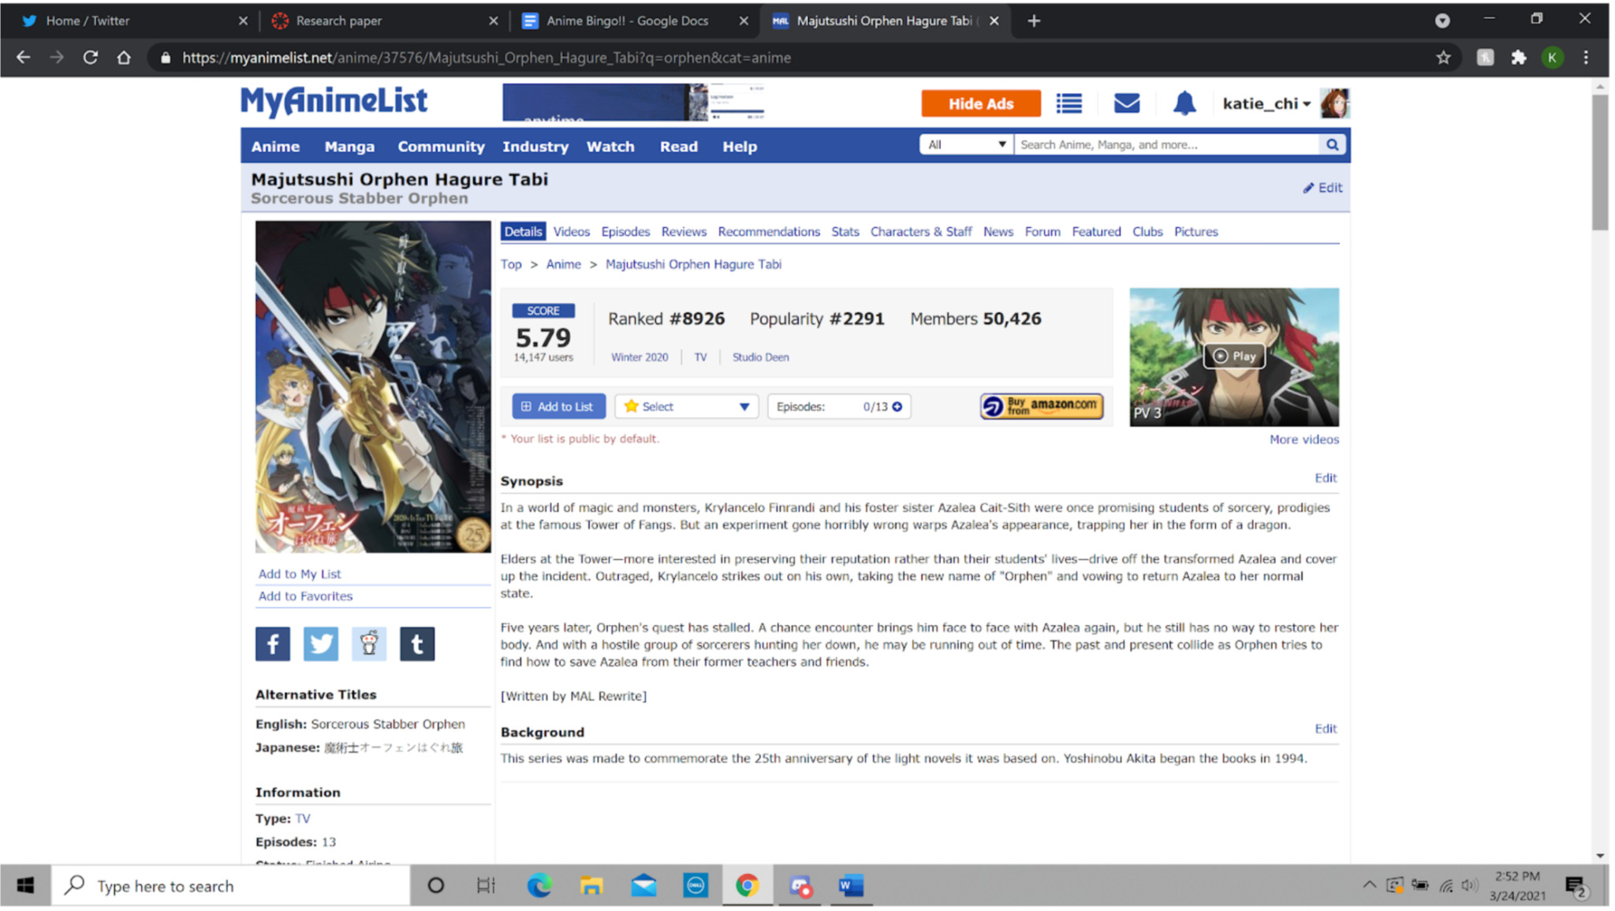Open my list icon in header

(1069, 103)
